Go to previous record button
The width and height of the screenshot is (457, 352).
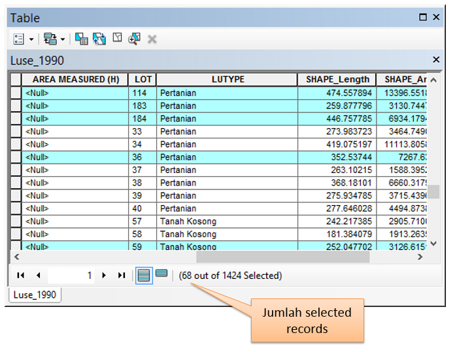(39, 276)
